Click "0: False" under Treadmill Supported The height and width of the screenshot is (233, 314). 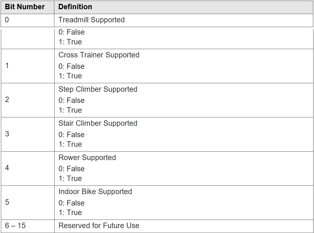(71, 32)
